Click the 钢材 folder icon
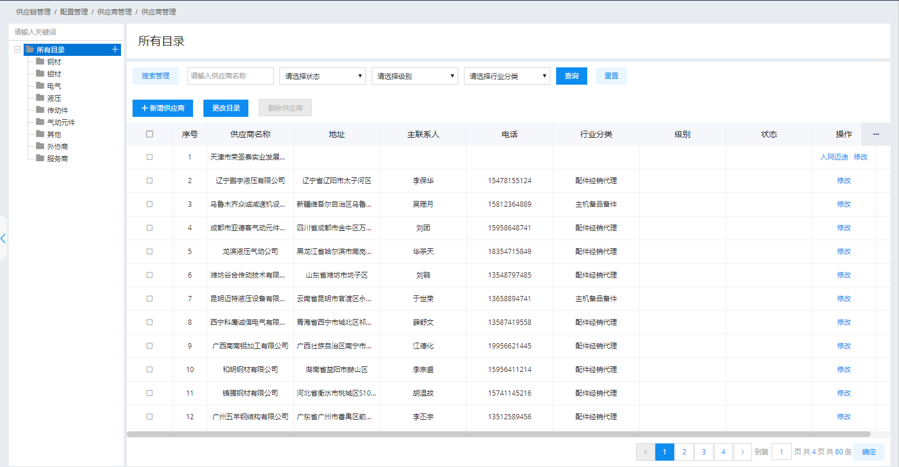This screenshot has height=467, width=899. coord(40,62)
